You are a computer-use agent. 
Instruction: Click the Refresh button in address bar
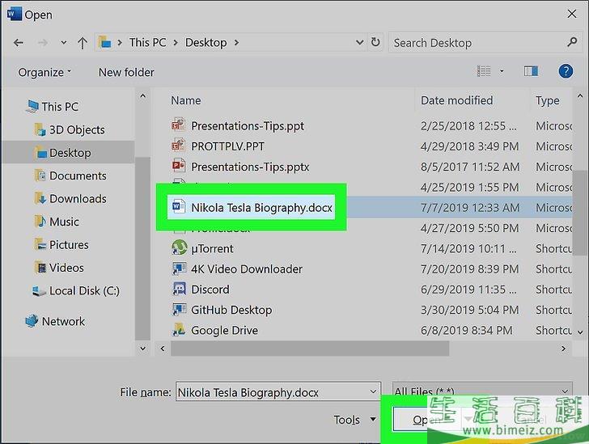point(375,42)
